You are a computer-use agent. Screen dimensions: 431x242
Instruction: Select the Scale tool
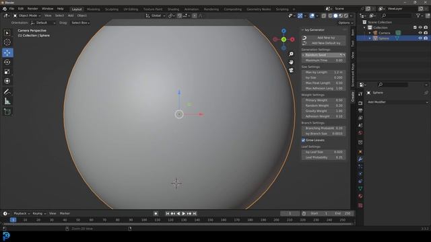7,72
